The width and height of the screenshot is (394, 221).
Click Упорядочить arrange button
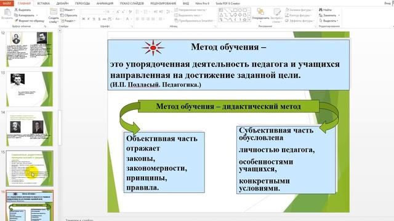point(260,15)
